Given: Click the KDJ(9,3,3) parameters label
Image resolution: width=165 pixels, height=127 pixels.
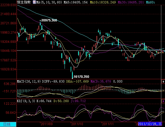Looking at the screenshot, I should 26,101.
